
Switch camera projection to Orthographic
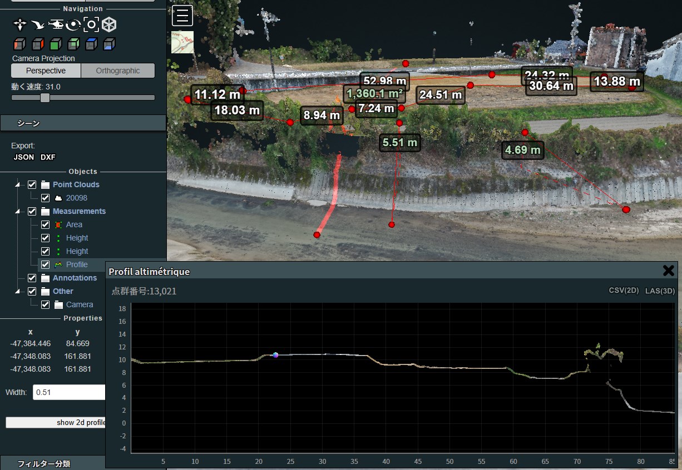click(x=117, y=71)
